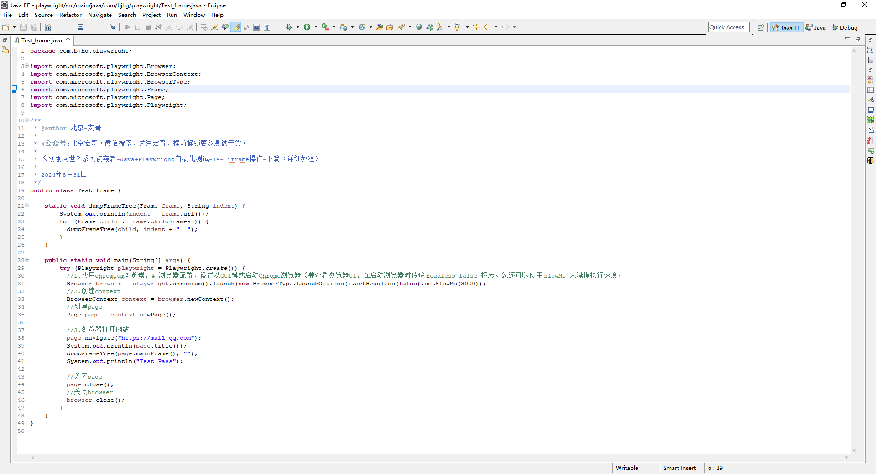This screenshot has width=876, height=474.
Task: Open the Navigate menu
Action: (x=100, y=15)
